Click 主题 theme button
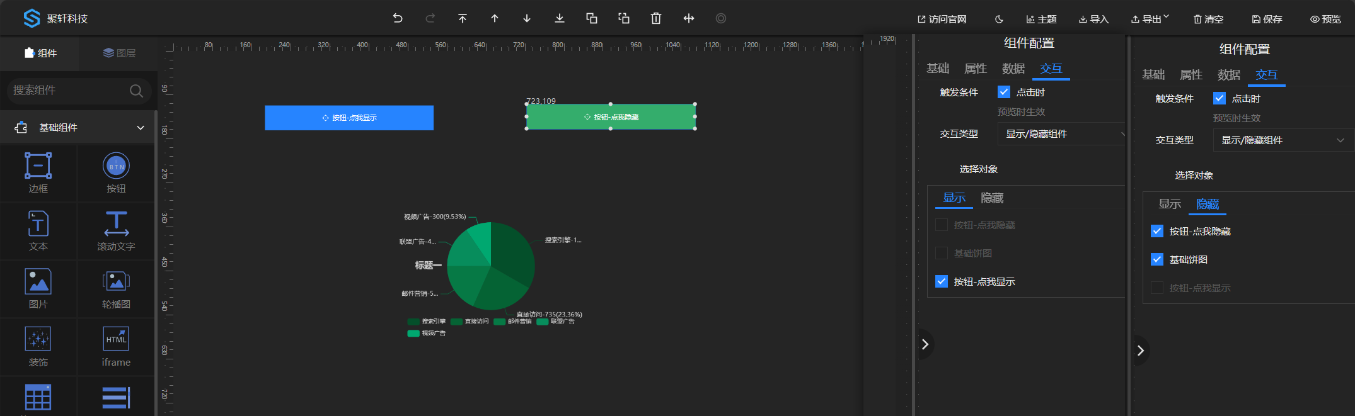 tap(1041, 20)
